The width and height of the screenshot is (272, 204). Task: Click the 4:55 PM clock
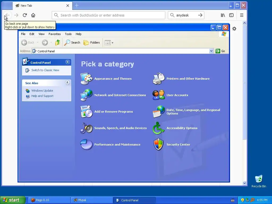(262, 200)
